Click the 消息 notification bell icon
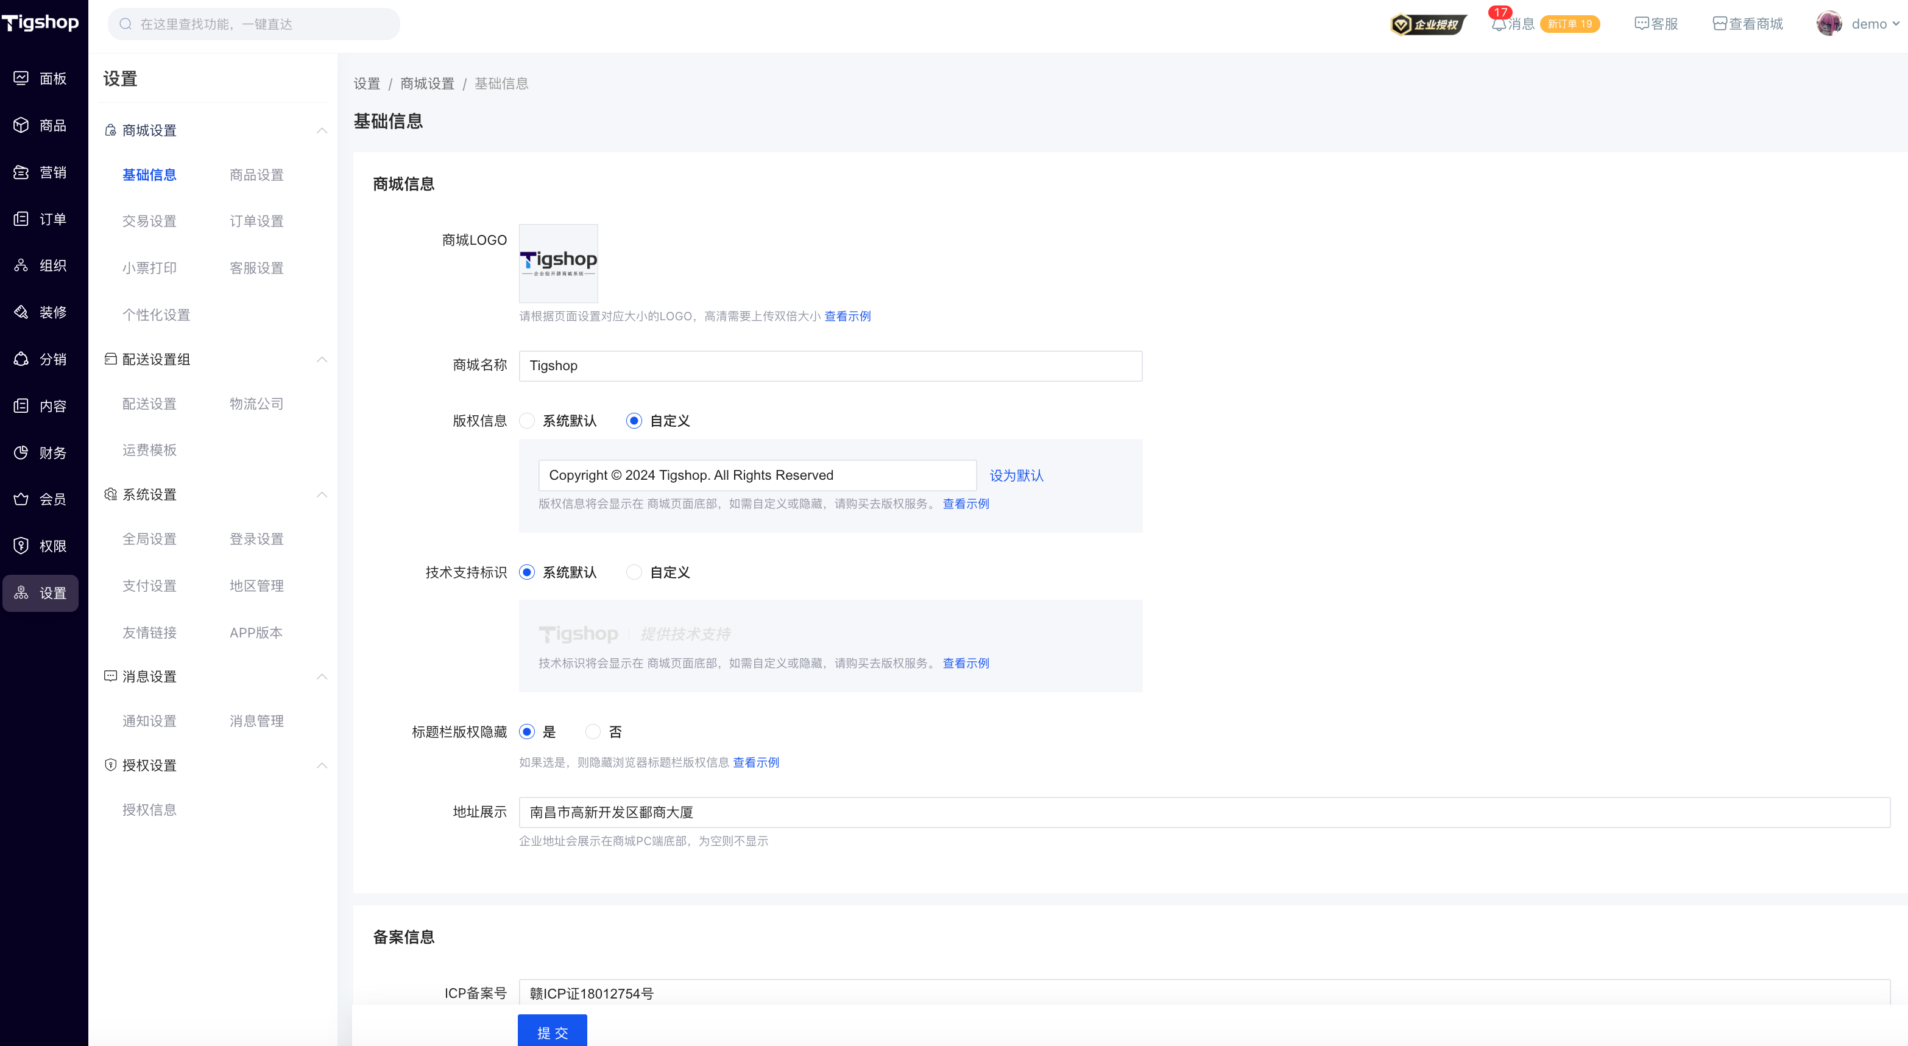The height and width of the screenshot is (1046, 1908). (x=1499, y=24)
